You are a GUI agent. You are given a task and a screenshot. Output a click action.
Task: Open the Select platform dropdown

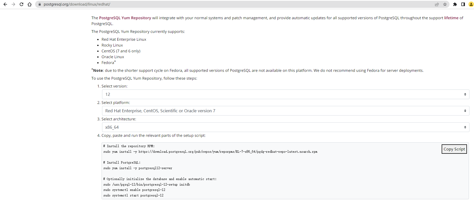[286, 111]
